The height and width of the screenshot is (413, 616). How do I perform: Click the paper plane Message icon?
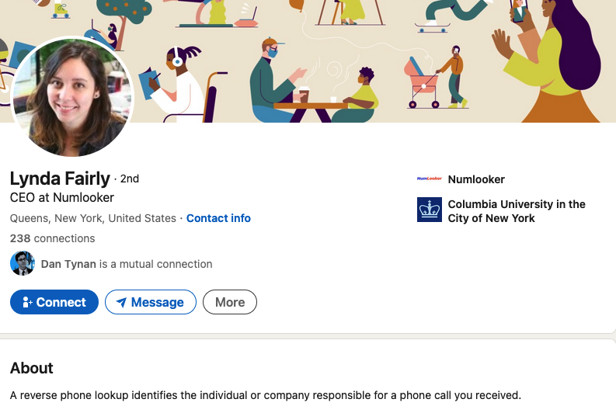coord(122,302)
